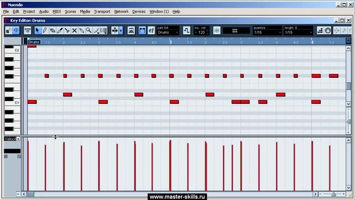Toggle Edit Active Part Only button
The width and height of the screenshot is (355, 200).
[x=142, y=31]
